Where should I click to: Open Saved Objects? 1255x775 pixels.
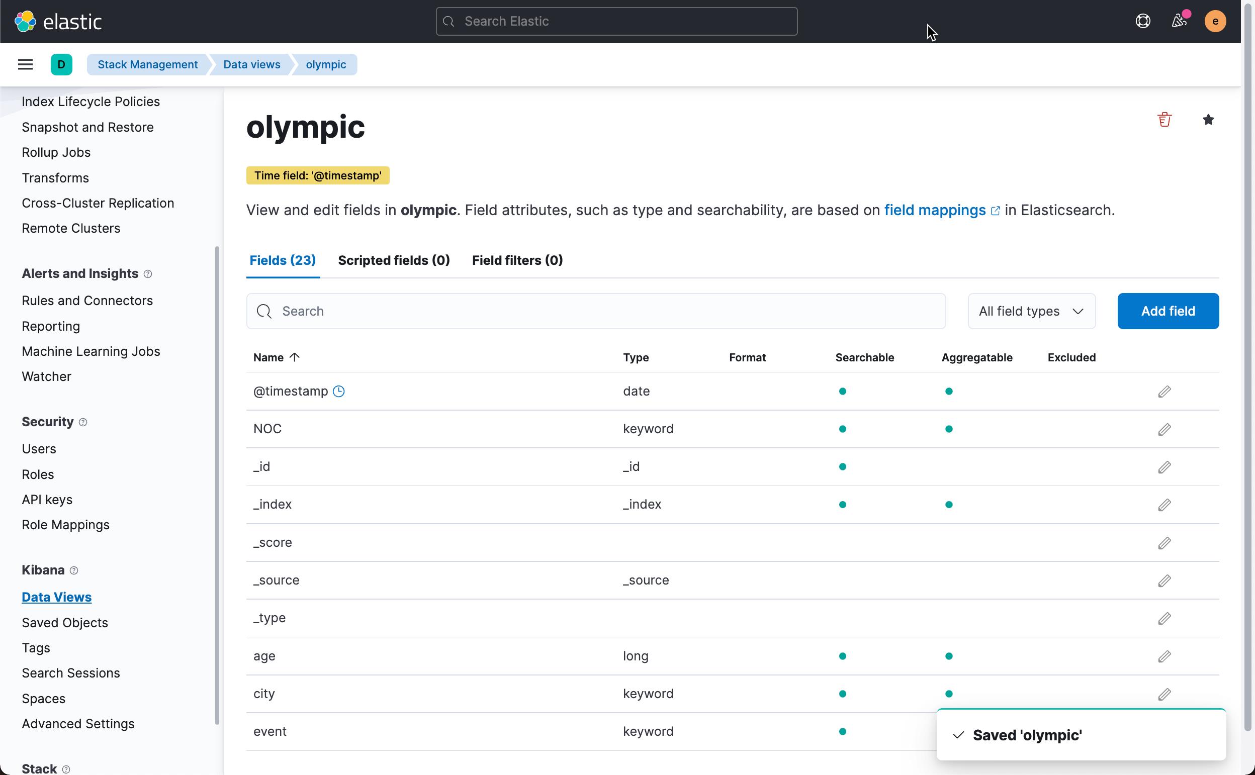tap(64, 623)
